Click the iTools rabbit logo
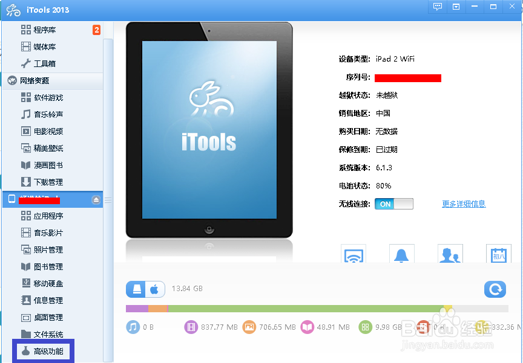 pyautogui.click(x=14, y=10)
